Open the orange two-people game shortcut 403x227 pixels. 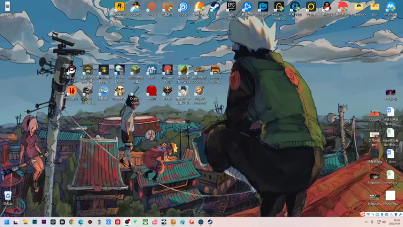point(72,91)
